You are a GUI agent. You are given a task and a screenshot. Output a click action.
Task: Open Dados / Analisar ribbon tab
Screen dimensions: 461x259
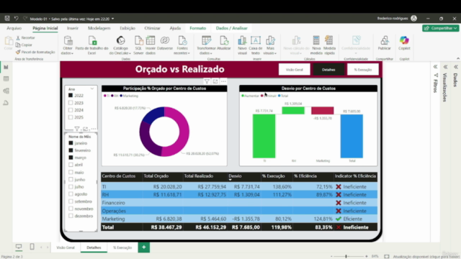[x=232, y=28]
